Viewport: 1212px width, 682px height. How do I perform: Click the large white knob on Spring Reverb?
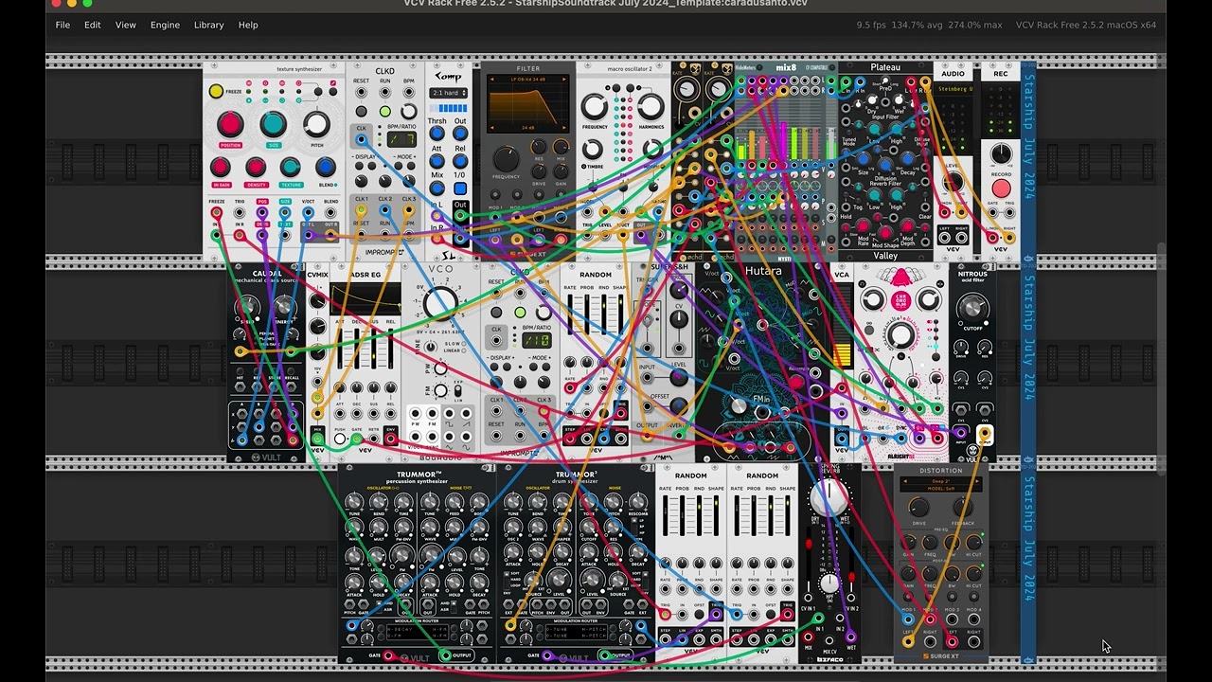tap(829, 496)
